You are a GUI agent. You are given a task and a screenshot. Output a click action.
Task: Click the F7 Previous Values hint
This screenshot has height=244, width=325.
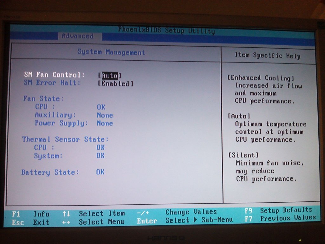click(280, 218)
